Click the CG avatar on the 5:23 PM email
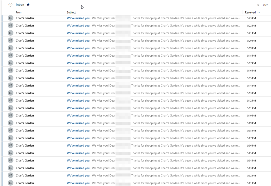Image resolution: width=271 pixels, height=186 pixels. (x=11, y=18)
